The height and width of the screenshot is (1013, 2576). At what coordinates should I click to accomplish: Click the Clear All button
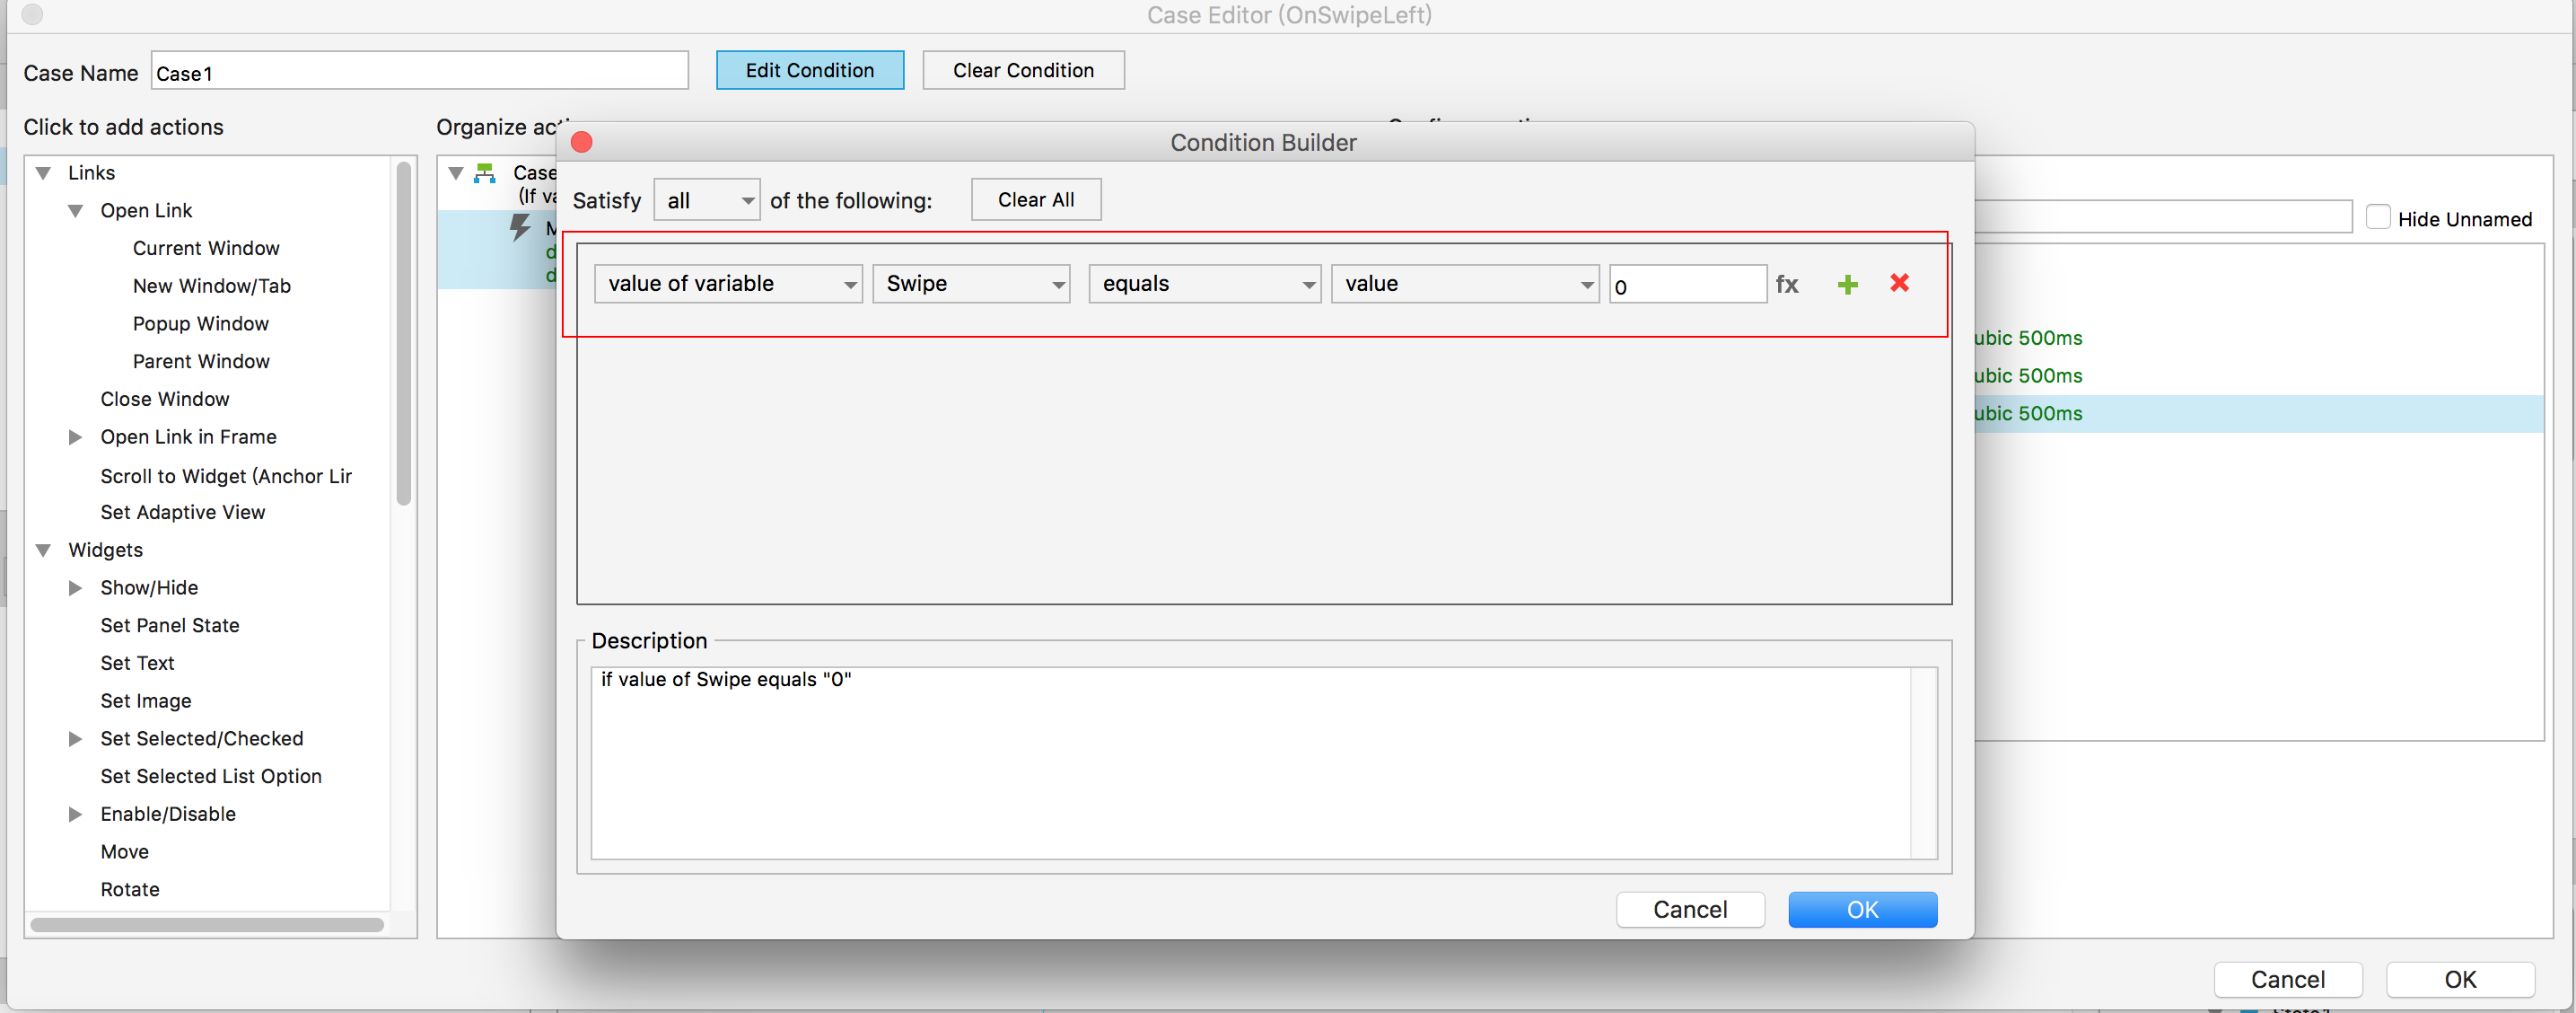[x=1035, y=200]
